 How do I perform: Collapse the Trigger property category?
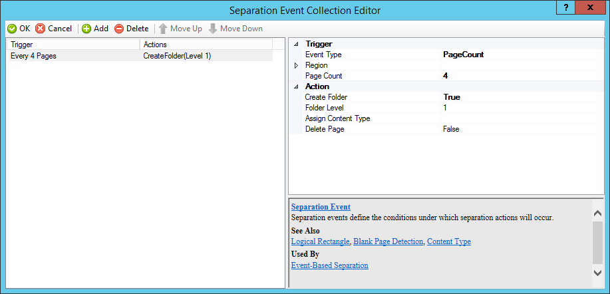pyautogui.click(x=297, y=44)
